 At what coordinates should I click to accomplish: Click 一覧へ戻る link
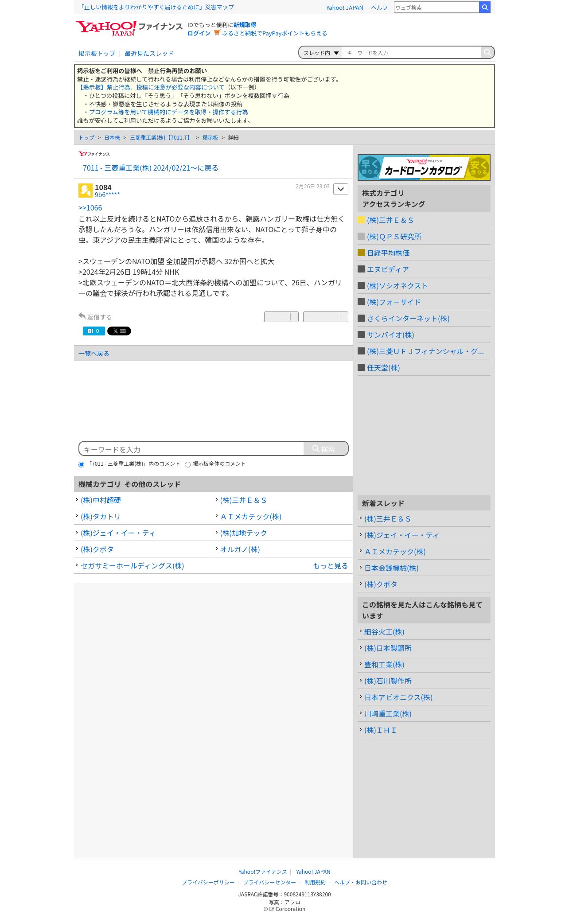[x=94, y=354]
